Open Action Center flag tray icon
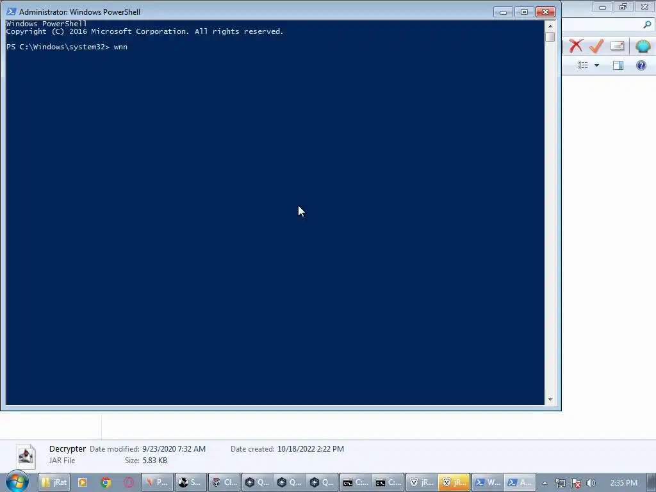Viewport: 656px width, 492px height. [576, 483]
